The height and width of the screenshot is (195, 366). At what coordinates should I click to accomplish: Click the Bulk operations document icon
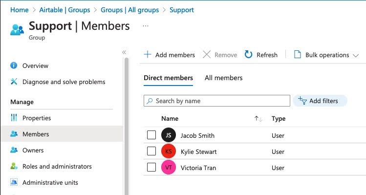298,55
